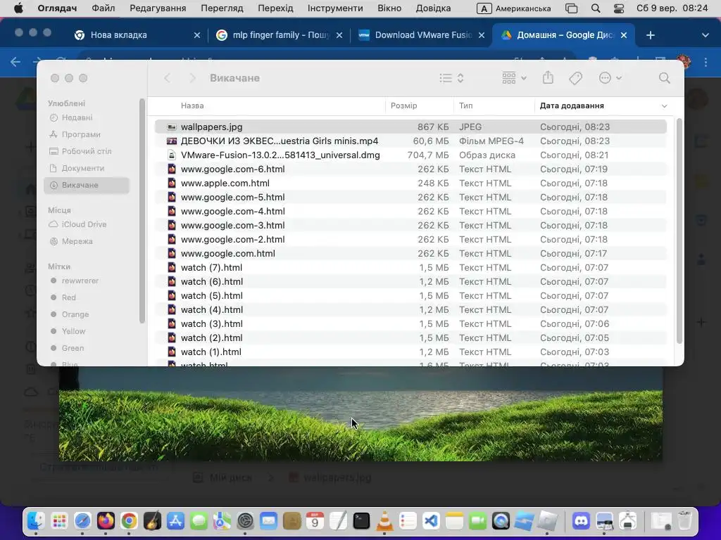Screen dimensions: 721x540
Task: Open Terminal from the Dock
Action: 361,521
